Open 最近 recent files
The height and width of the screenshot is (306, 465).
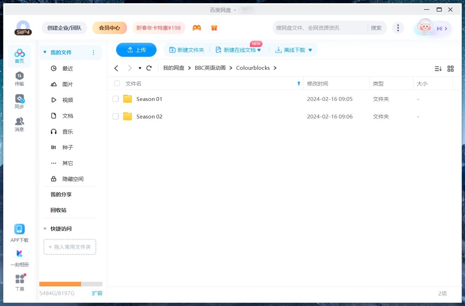[x=67, y=68]
